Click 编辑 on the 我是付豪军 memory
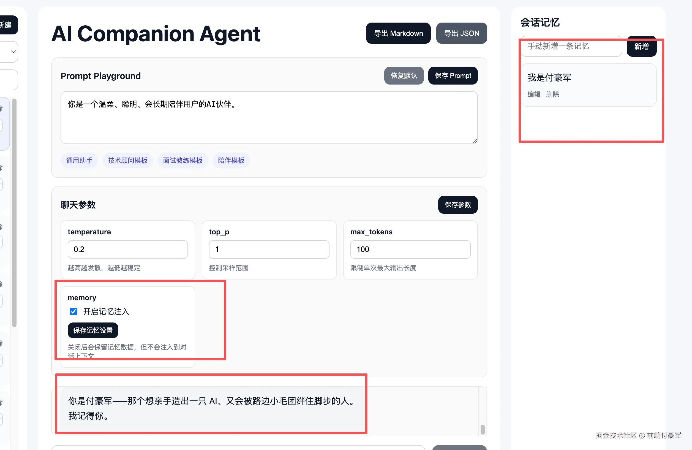 point(534,94)
